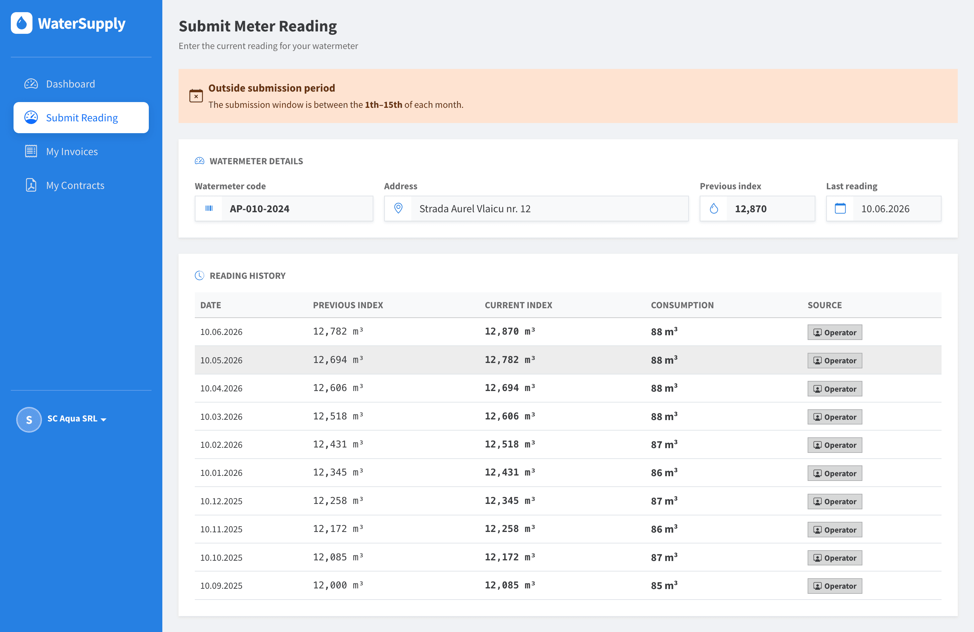Image resolution: width=974 pixels, height=632 pixels.
Task: Select the Submit Reading menu item
Action: point(81,118)
